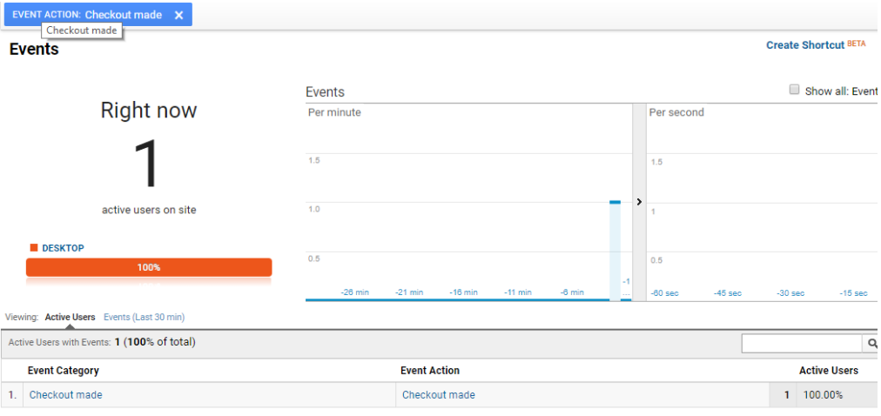
Task: Click the Event Action filter chip
Action: coord(98,15)
